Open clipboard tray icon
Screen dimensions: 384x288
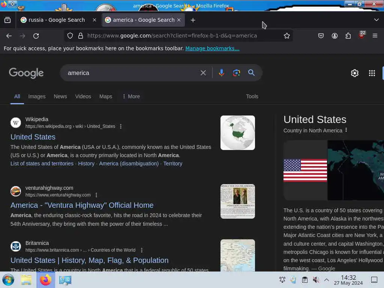pos(304,280)
